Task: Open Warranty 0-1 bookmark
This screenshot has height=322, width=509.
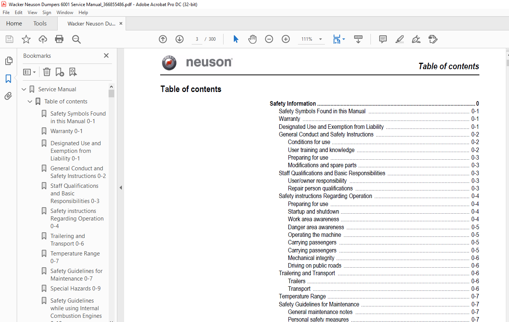Action: click(66, 131)
